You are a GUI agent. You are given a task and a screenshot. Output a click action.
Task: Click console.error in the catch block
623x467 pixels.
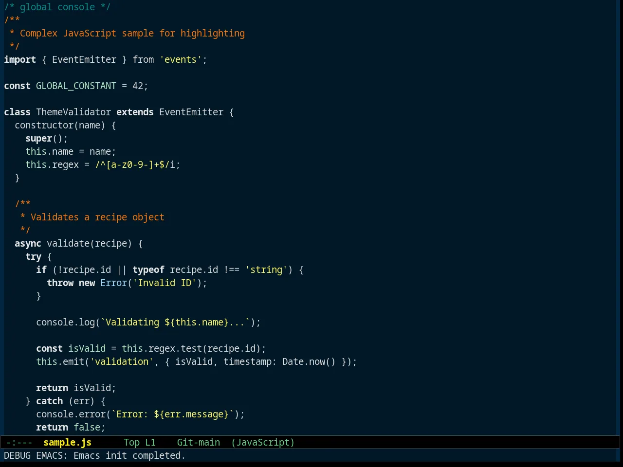71,414
